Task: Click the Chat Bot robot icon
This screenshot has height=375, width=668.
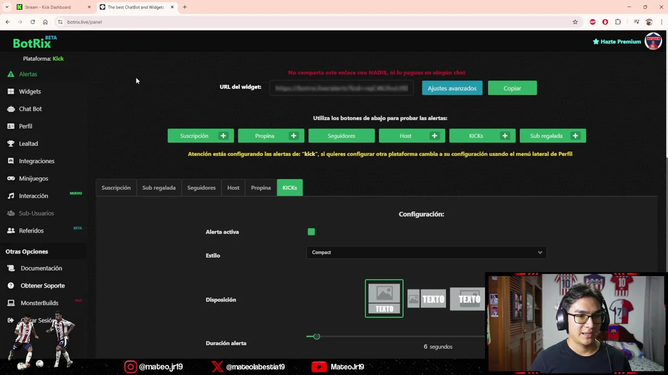Action: [x=10, y=109]
